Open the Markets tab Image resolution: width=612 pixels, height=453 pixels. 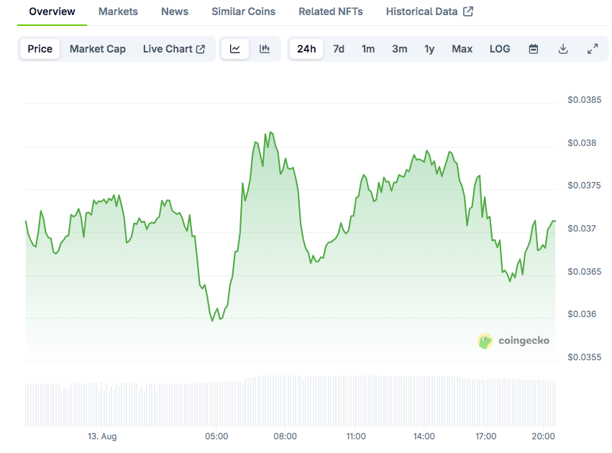118,12
